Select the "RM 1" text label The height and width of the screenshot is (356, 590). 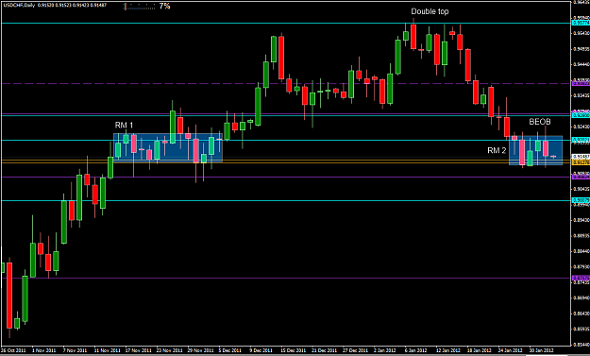tap(125, 125)
